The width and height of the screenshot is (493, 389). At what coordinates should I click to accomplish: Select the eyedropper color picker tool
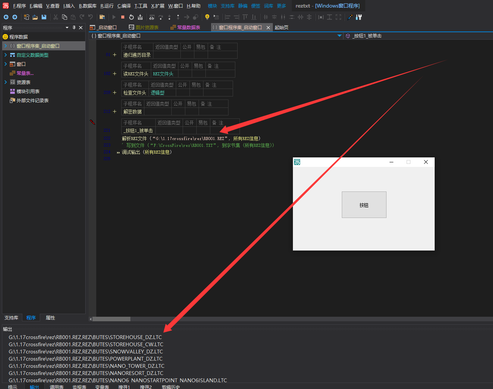pos(350,17)
